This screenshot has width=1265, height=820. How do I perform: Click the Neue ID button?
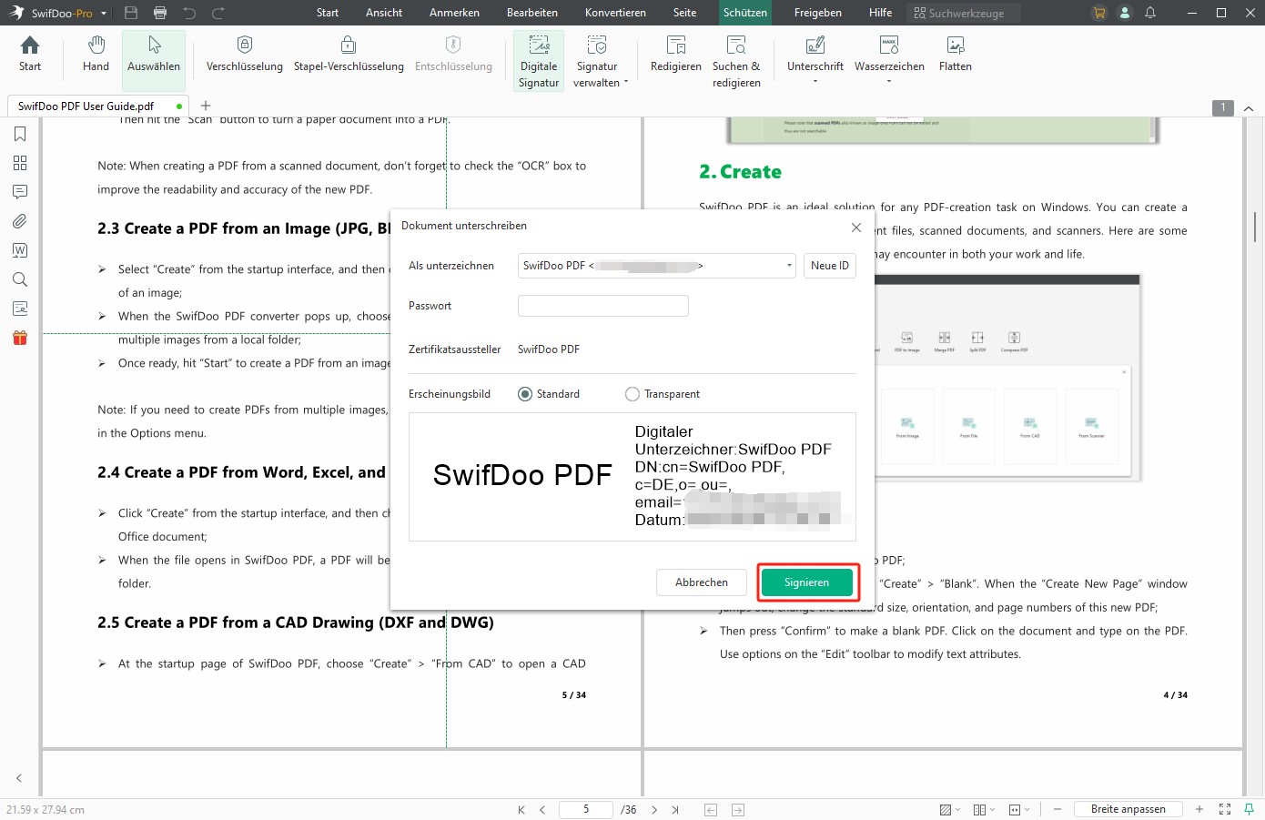830,266
